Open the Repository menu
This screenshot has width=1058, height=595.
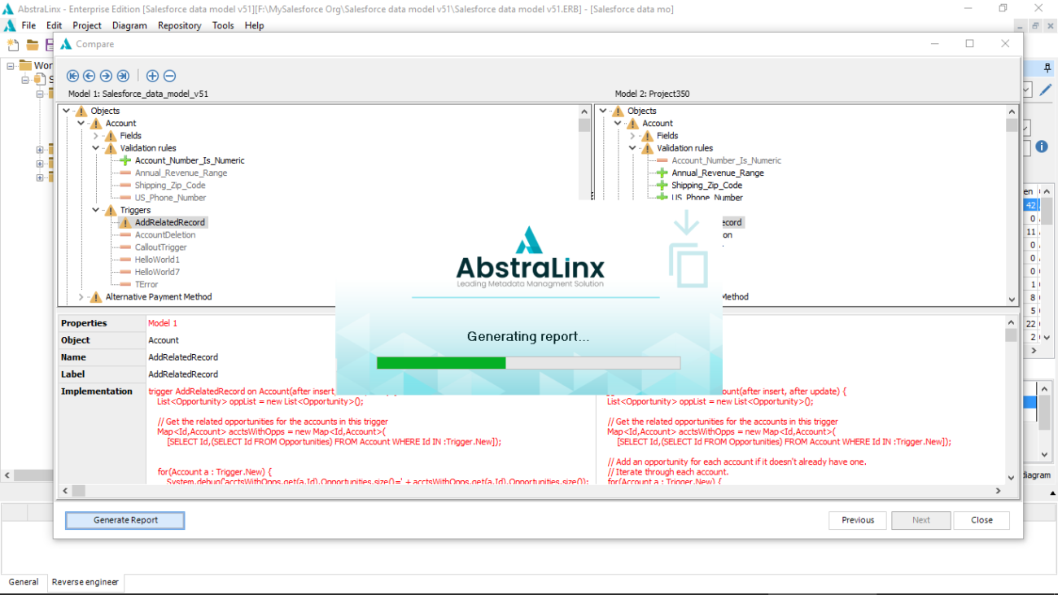click(179, 25)
